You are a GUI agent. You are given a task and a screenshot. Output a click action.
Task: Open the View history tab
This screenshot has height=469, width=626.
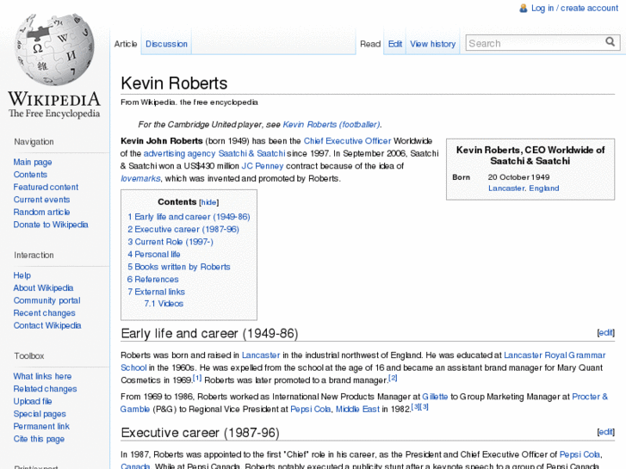tap(433, 44)
